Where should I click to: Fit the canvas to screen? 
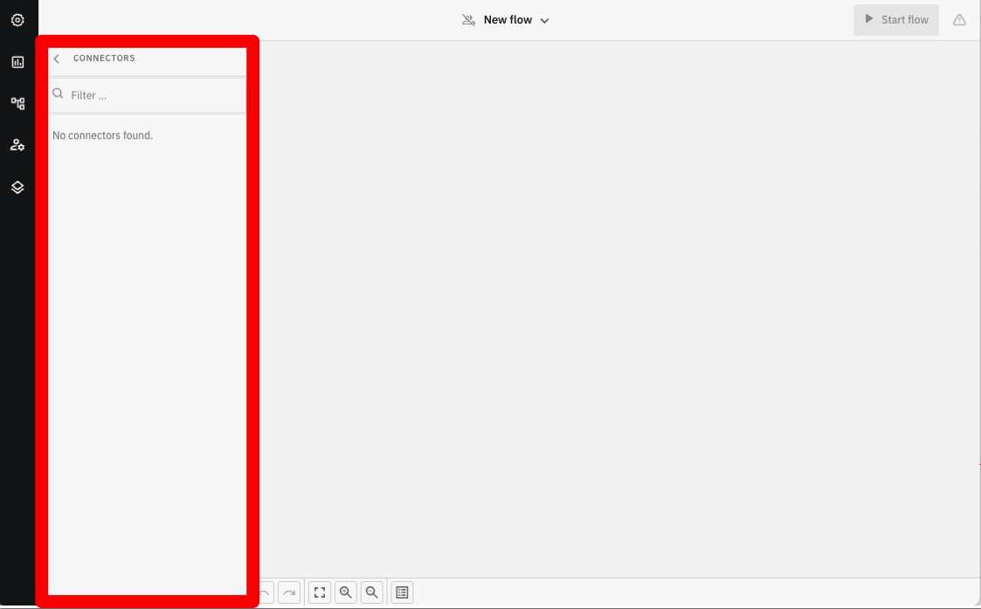coord(320,592)
